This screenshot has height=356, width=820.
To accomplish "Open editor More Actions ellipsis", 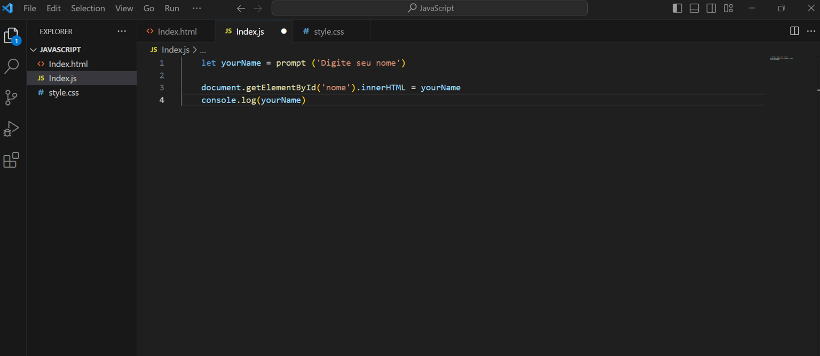I will (x=811, y=31).
